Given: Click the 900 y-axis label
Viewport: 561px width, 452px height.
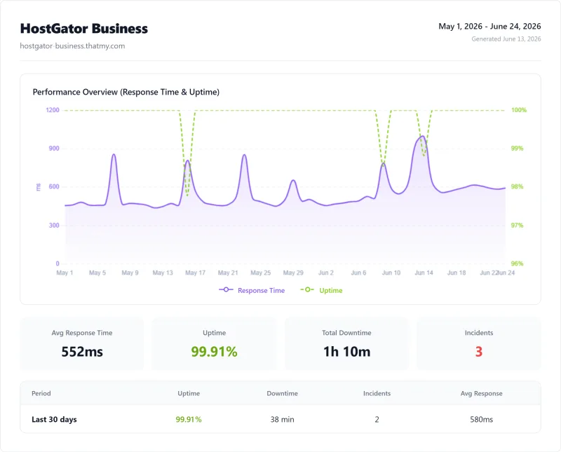Looking at the screenshot, I should 54,149.
